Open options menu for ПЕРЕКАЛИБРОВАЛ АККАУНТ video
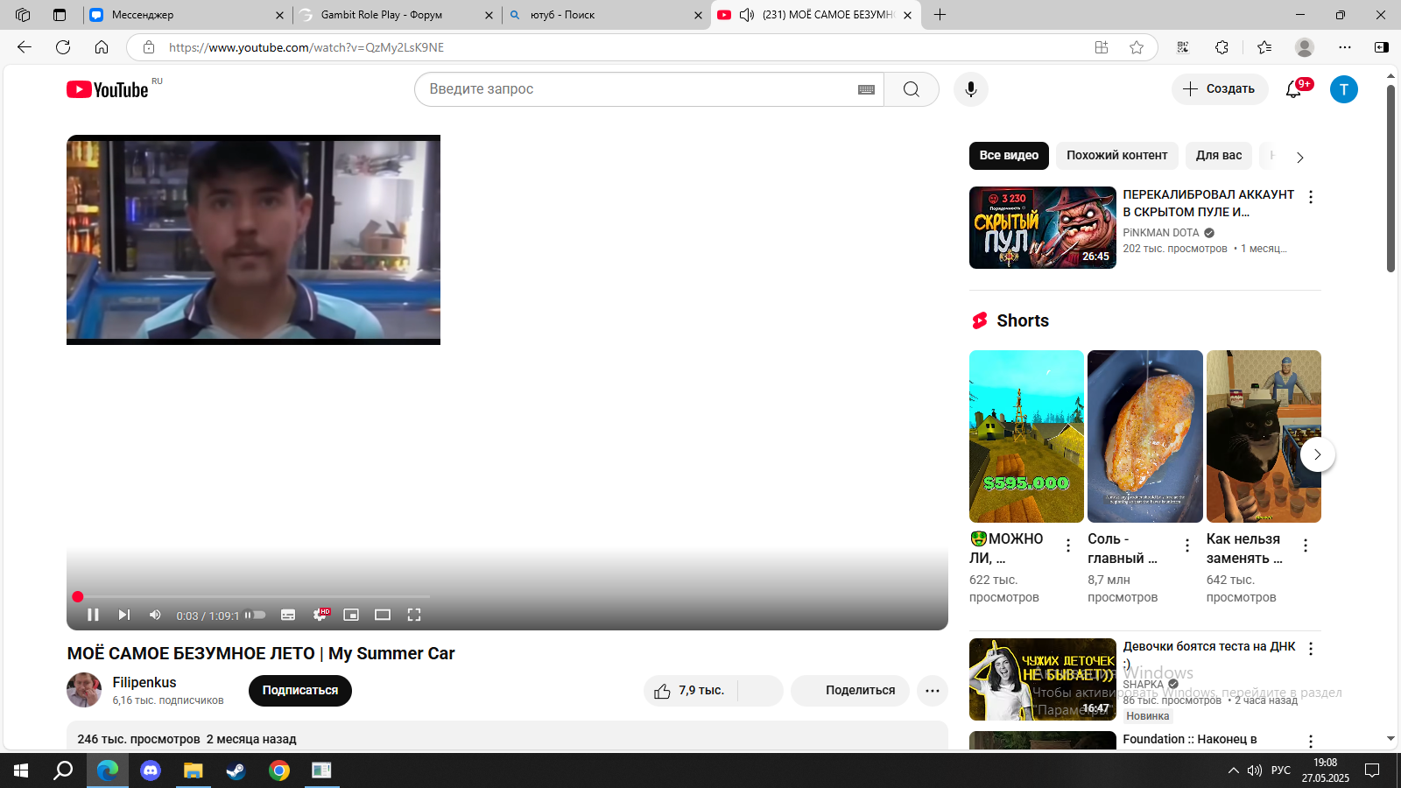Image resolution: width=1401 pixels, height=788 pixels. [1311, 197]
